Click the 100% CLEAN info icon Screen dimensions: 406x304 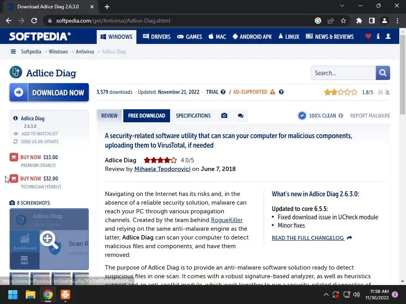pos(341,116)
